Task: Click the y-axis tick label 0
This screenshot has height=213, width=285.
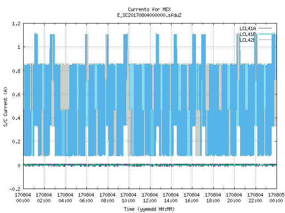Action: pyautogui.click(x=19, y=166)
